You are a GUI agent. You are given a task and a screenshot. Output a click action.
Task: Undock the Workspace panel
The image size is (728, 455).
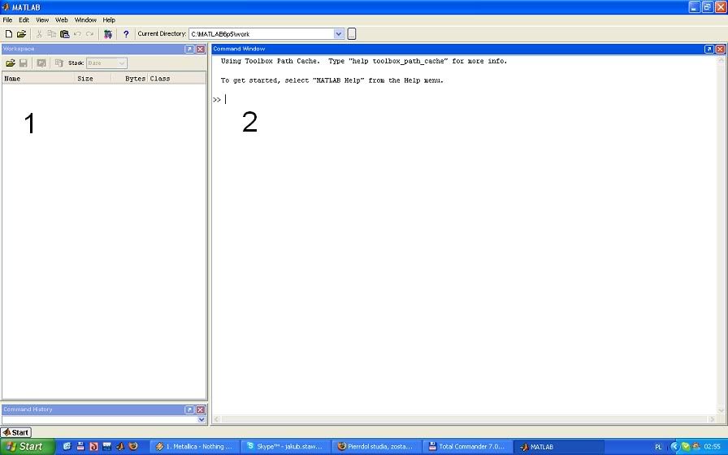pyautogui.click(x=189, y=49)
